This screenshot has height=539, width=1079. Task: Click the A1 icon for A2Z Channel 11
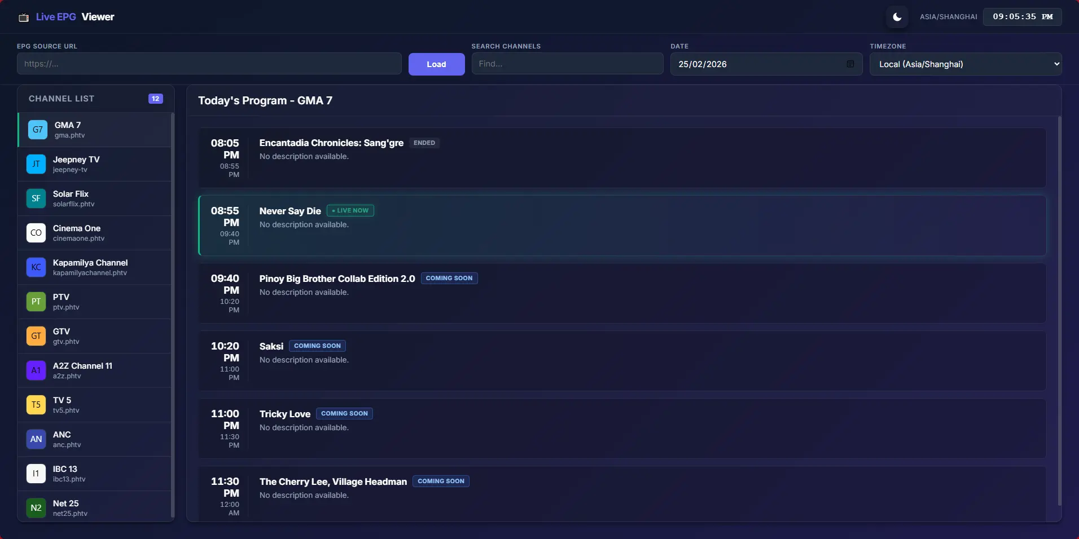tap(36, 370)
